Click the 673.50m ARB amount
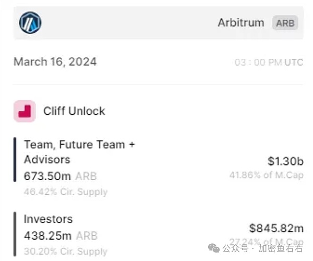The width and height of the screenshot is (313, 261). point(60,176)
